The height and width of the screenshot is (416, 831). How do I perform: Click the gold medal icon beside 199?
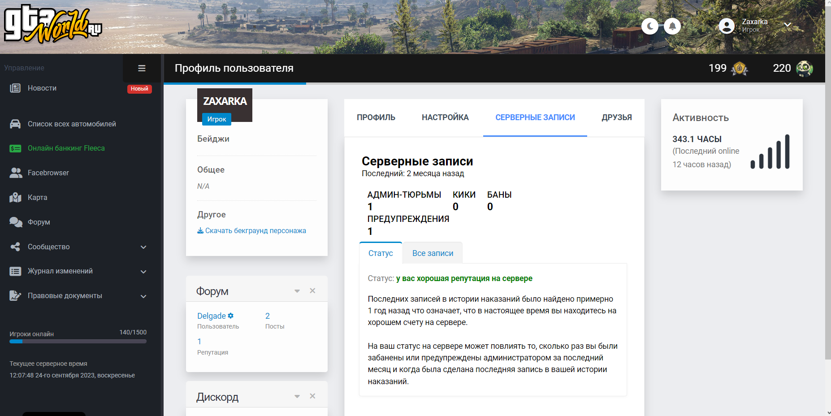tap(740, 69)
